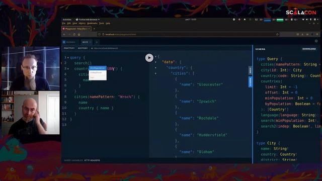This screenshot has height=181, width=322.
Task: Click the SCHEMA side tab
Action: 251,81
